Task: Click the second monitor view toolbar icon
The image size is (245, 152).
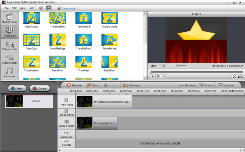Action: pyautogui.click(x=49, y=8)
